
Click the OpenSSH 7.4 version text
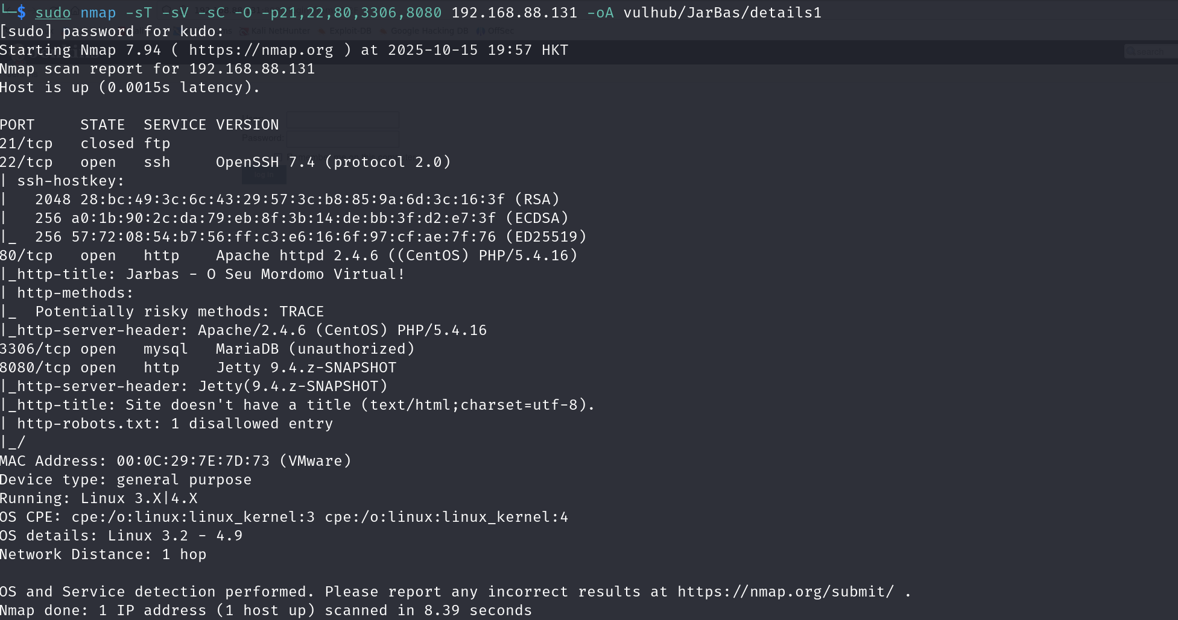click(265, 162)
